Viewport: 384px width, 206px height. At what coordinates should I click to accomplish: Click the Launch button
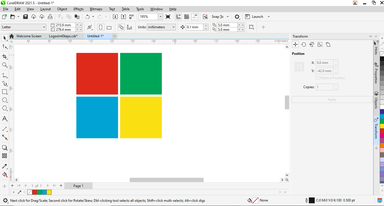coord(255,17)
